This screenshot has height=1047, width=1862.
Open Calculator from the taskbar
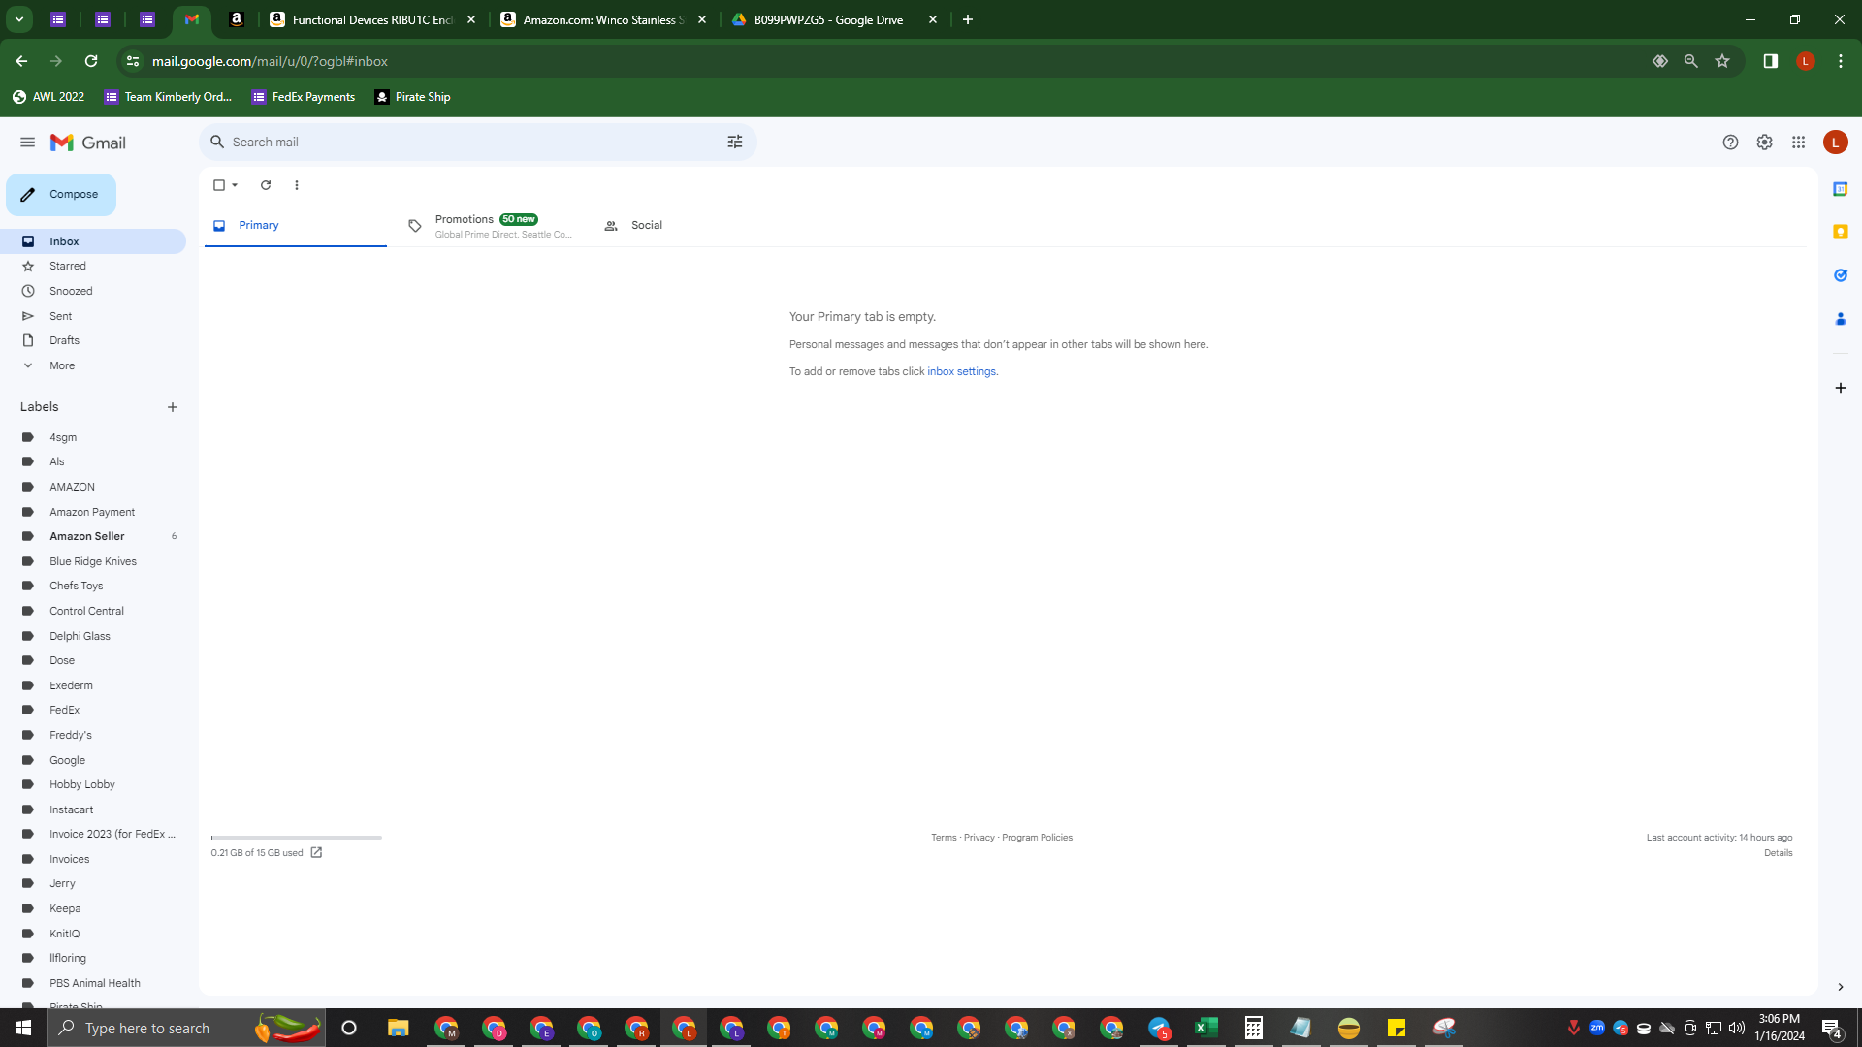point(1254,1028)
